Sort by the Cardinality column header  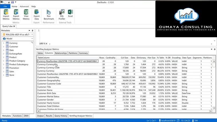click(x=111, y=58)
